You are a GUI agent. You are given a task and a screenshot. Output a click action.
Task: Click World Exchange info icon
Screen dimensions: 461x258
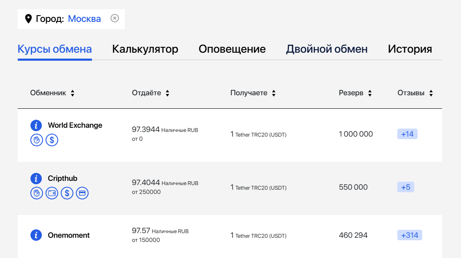coord(36,125)
